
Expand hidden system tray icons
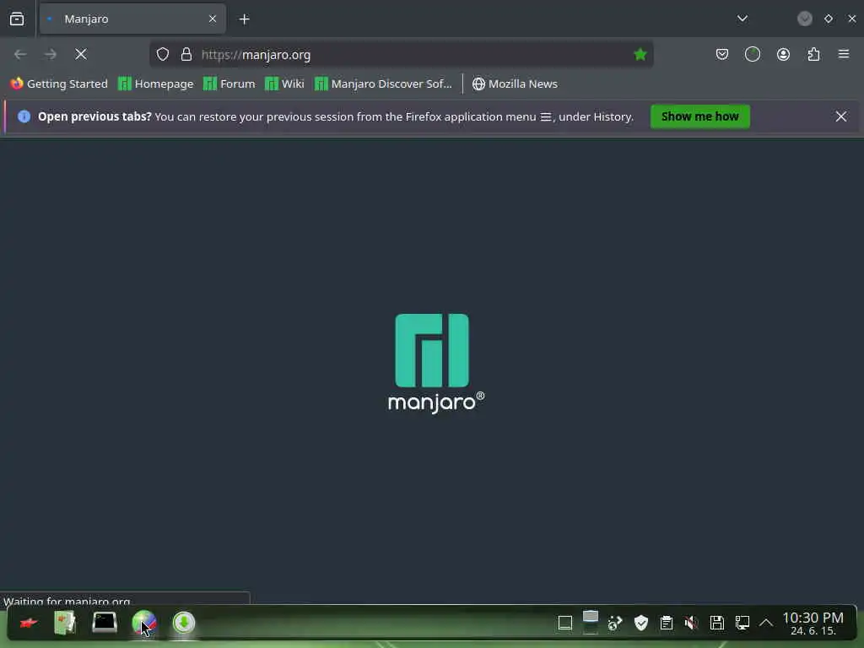tap(766, 624)
